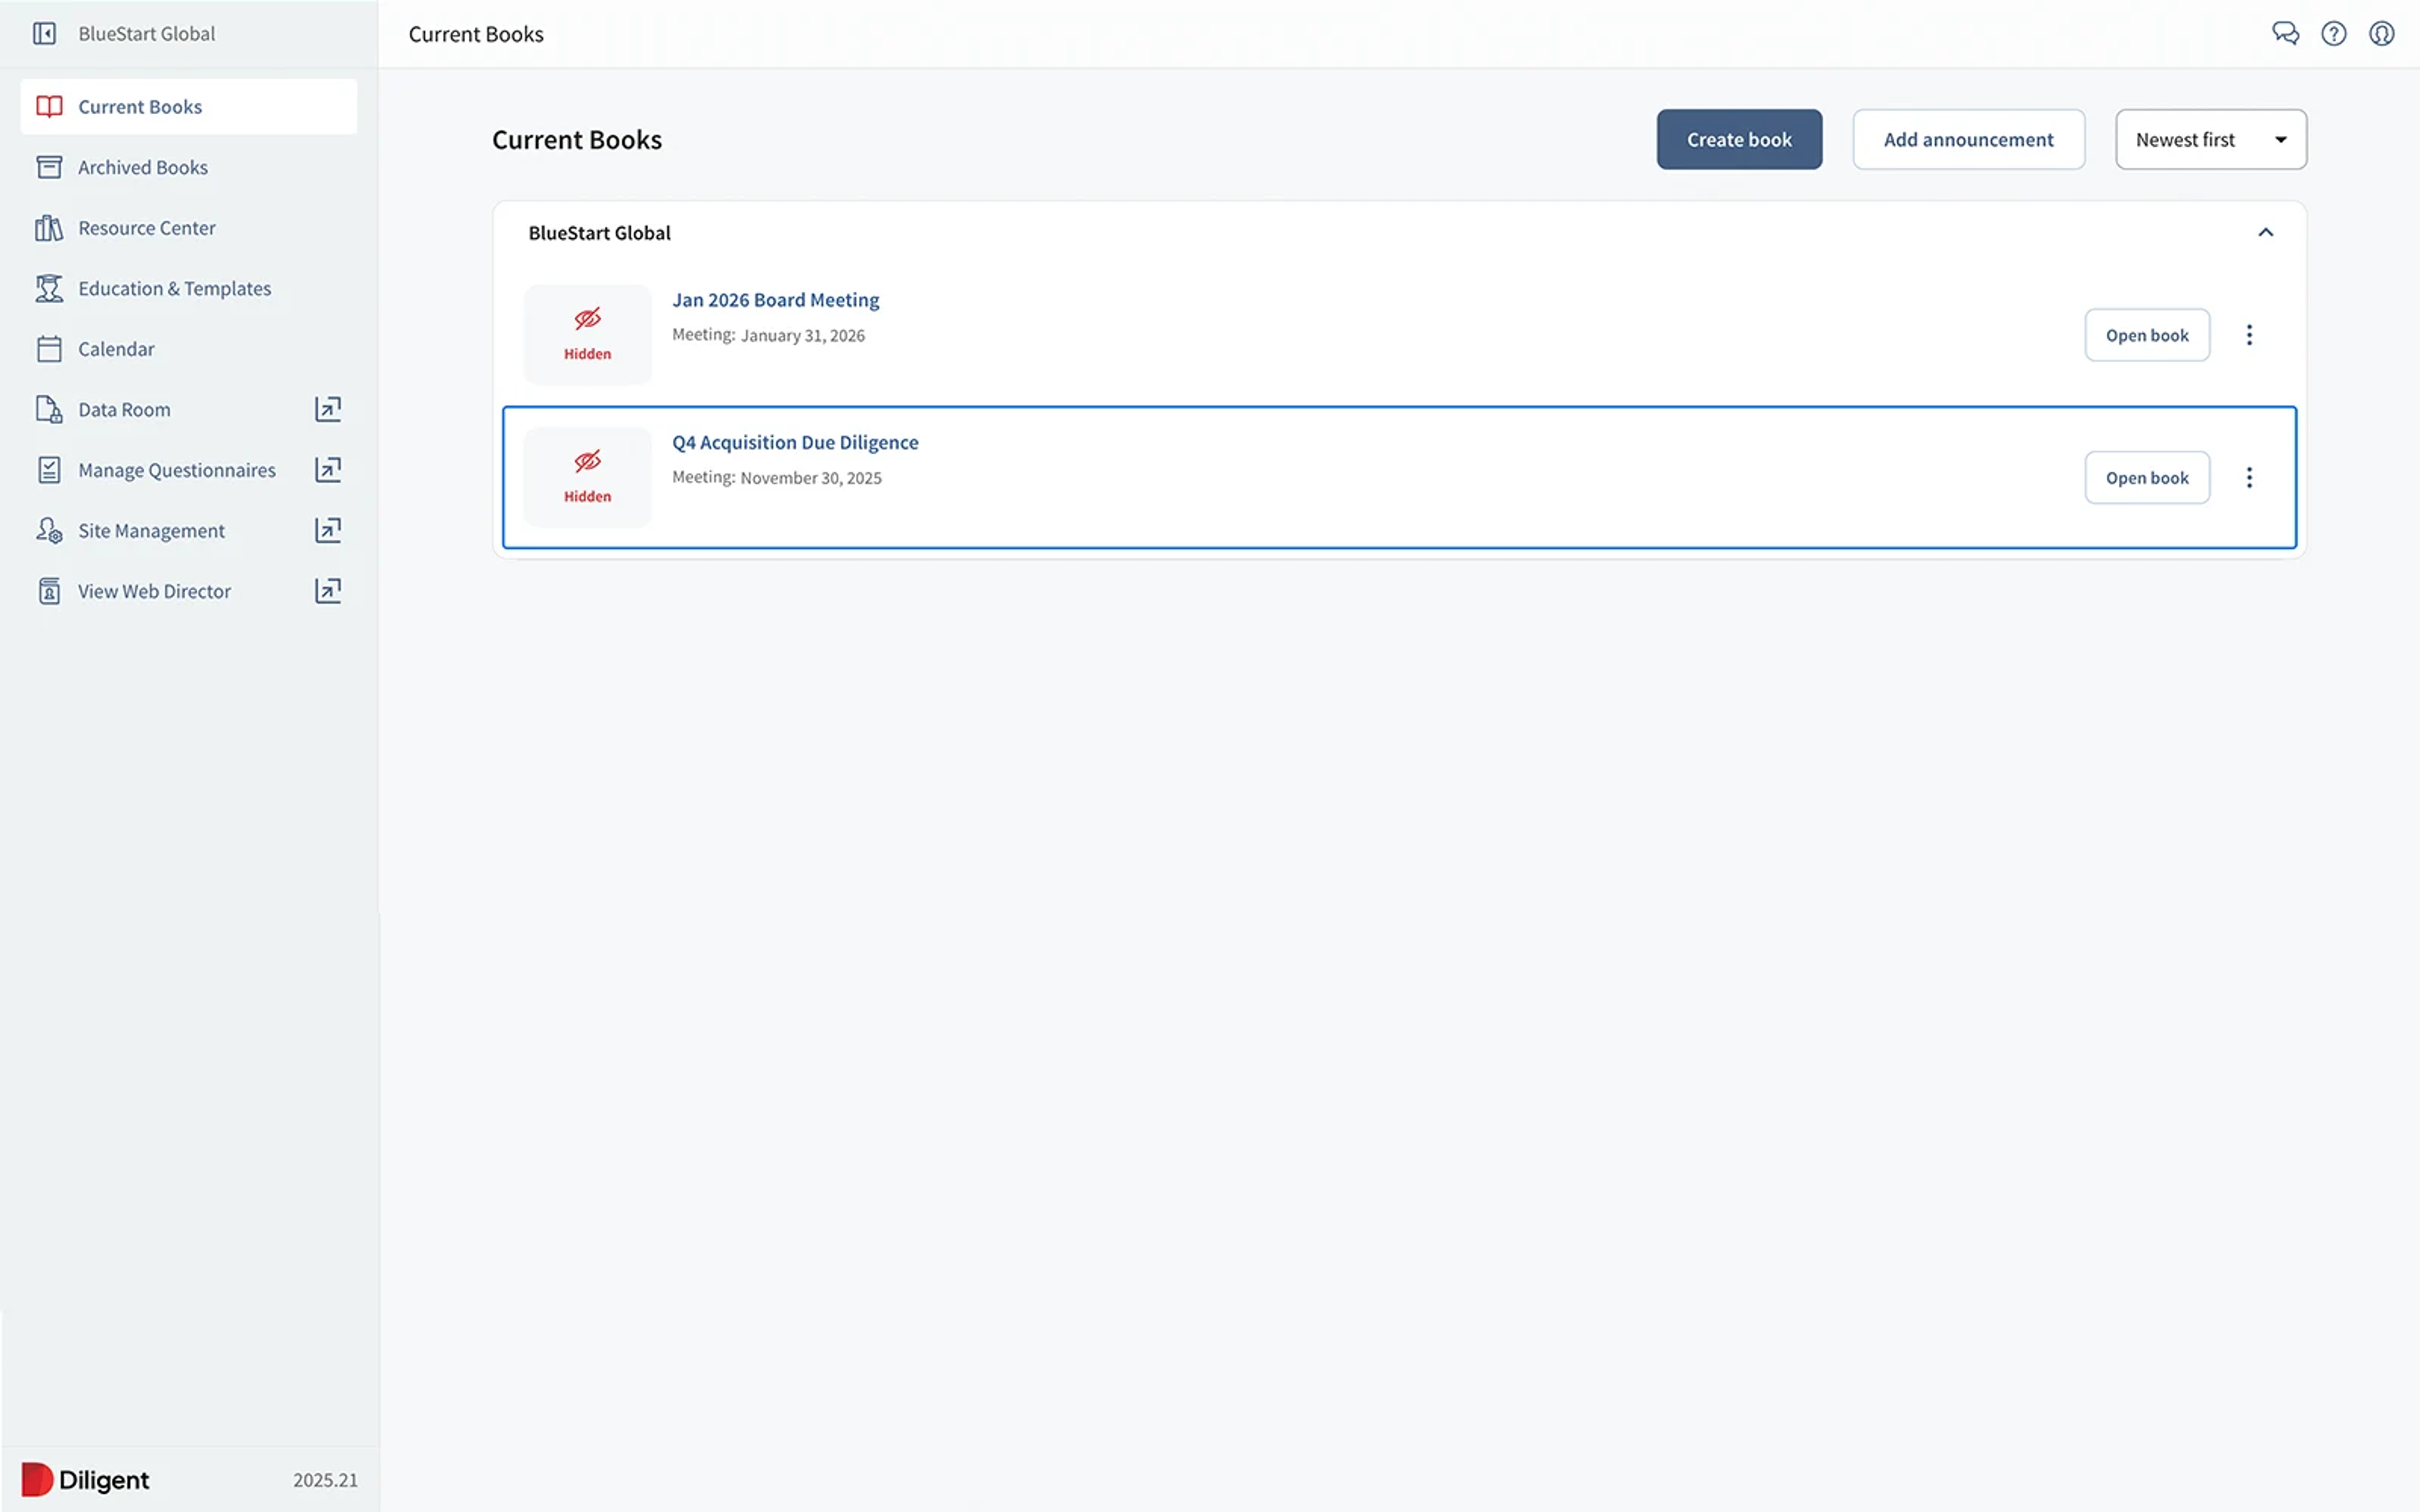The image size is (2420, 1512).
Task: Collapse the BlueStart Global section chevron
Action: [x=2266, y=233]
